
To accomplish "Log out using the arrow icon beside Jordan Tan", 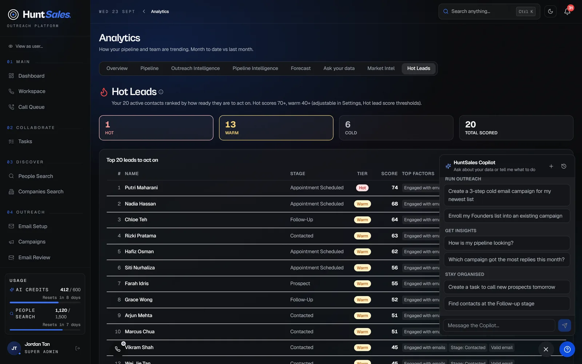I will coord(77,348).
